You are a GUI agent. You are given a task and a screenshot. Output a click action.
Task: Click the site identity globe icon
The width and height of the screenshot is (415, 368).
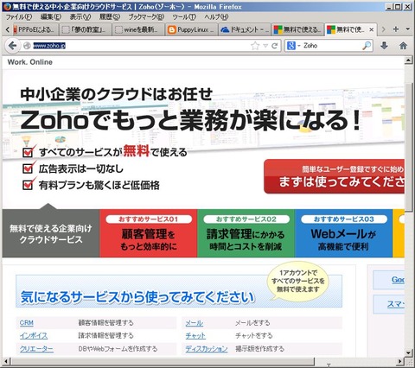(x=27, y=46)
